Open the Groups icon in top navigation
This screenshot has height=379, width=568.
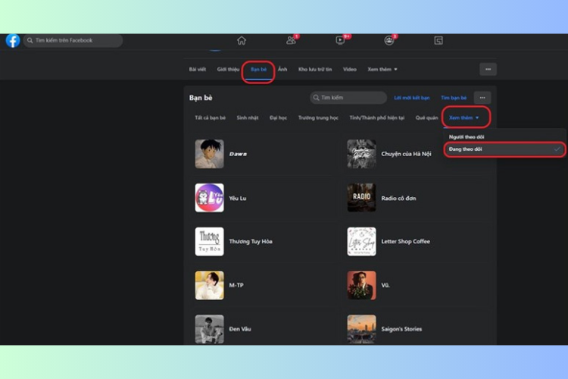(389, 41)
